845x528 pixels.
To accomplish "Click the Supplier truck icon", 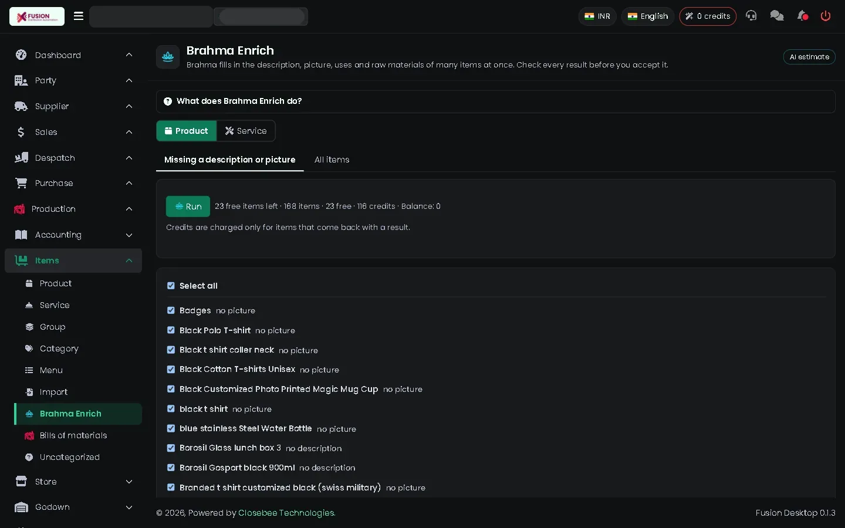I will click(21, 106).
